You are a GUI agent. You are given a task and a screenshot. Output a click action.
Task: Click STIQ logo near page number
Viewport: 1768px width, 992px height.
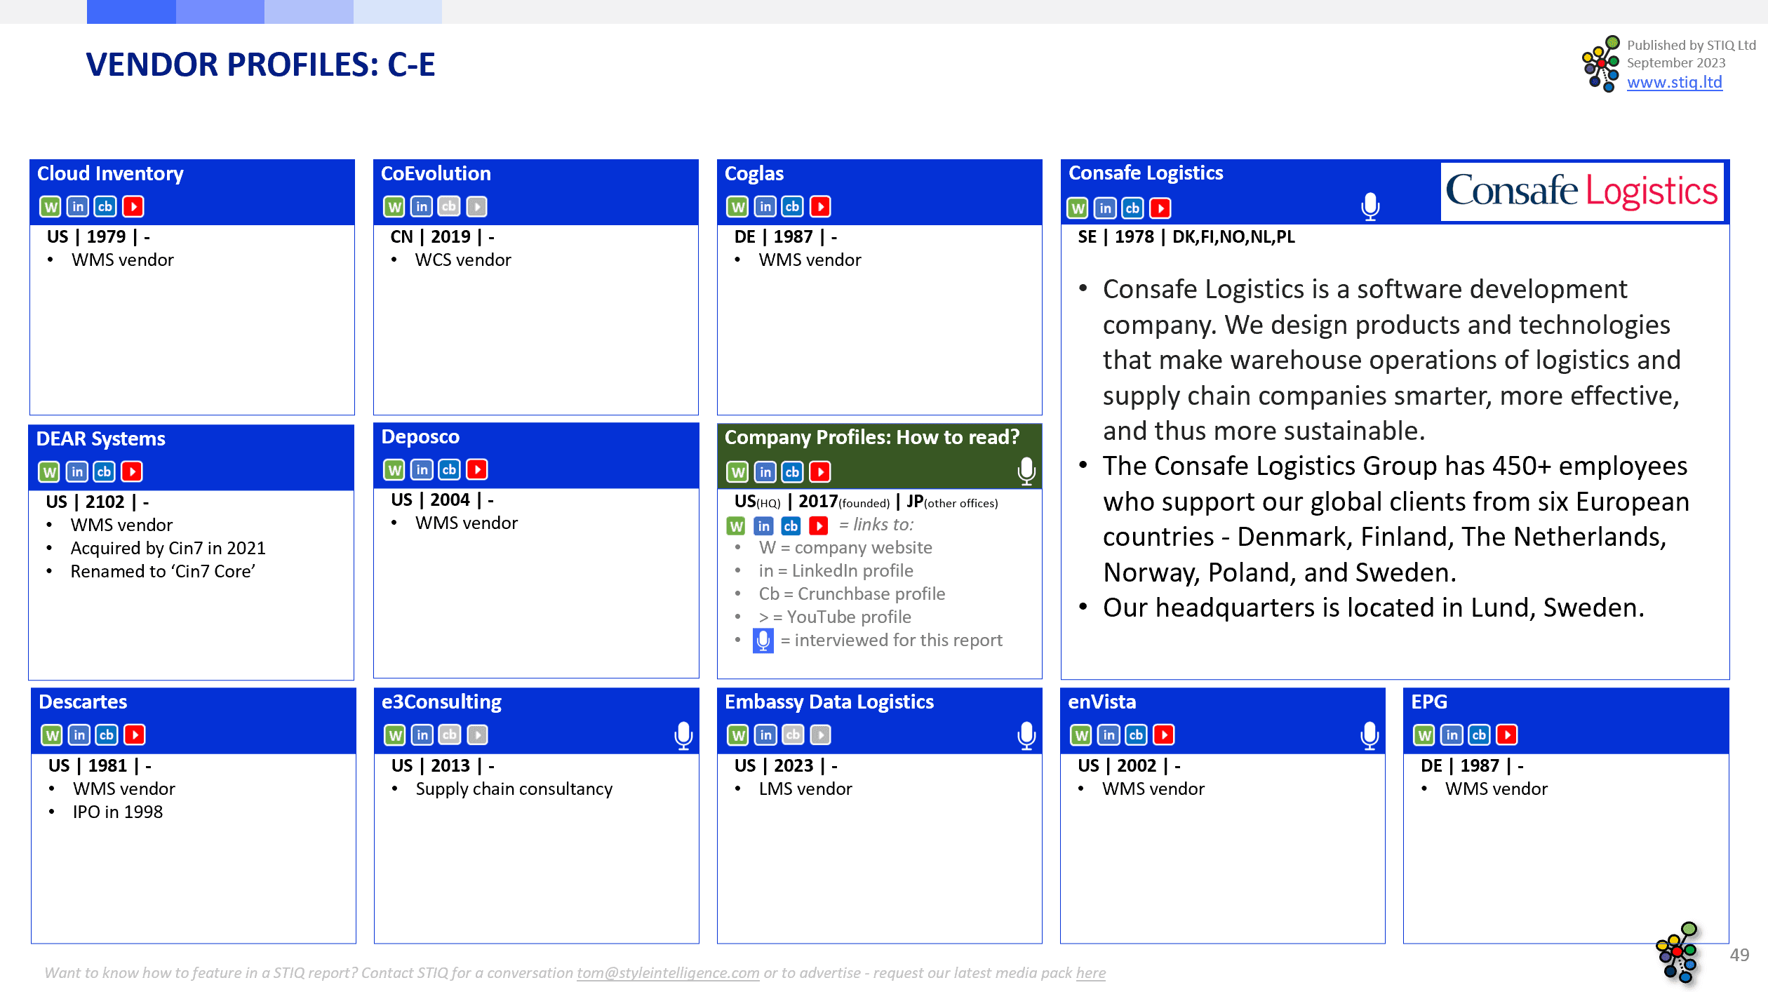click(1677, 953)
